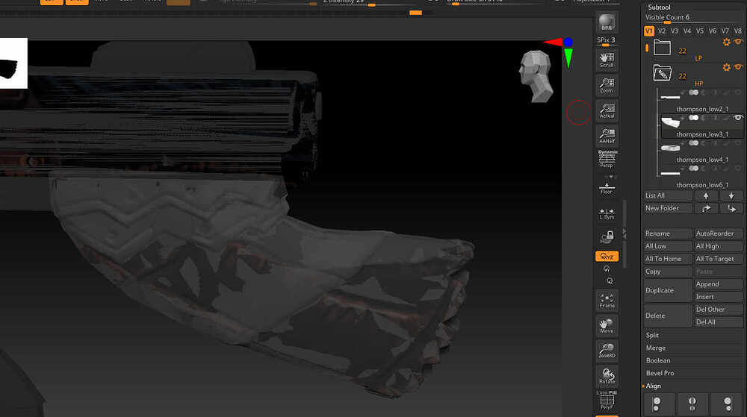Click the BPR render button
This screenshot has height=417, width=747.
(607, 22)
